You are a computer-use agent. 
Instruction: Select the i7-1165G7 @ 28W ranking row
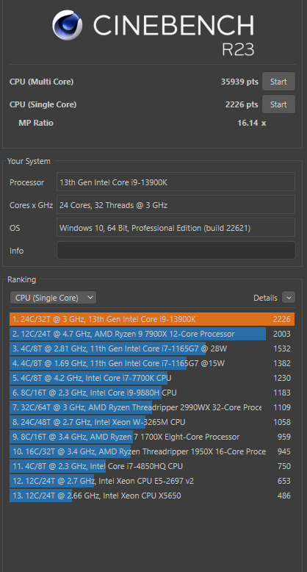point(152,348)
